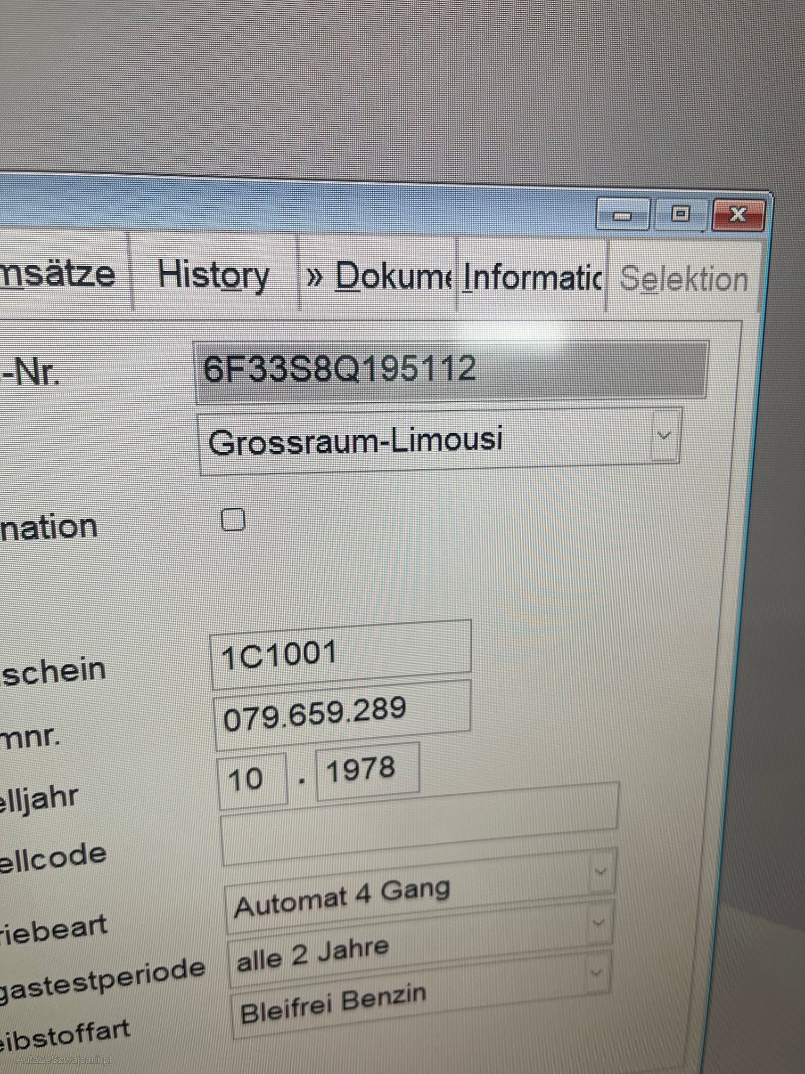Maximize the application window
805x1074 pixels.
click(x=680, y=214)
